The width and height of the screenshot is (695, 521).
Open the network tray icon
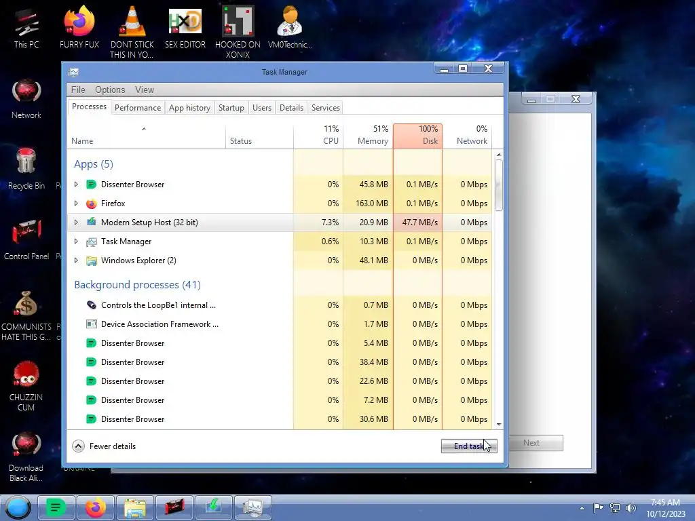614,507
